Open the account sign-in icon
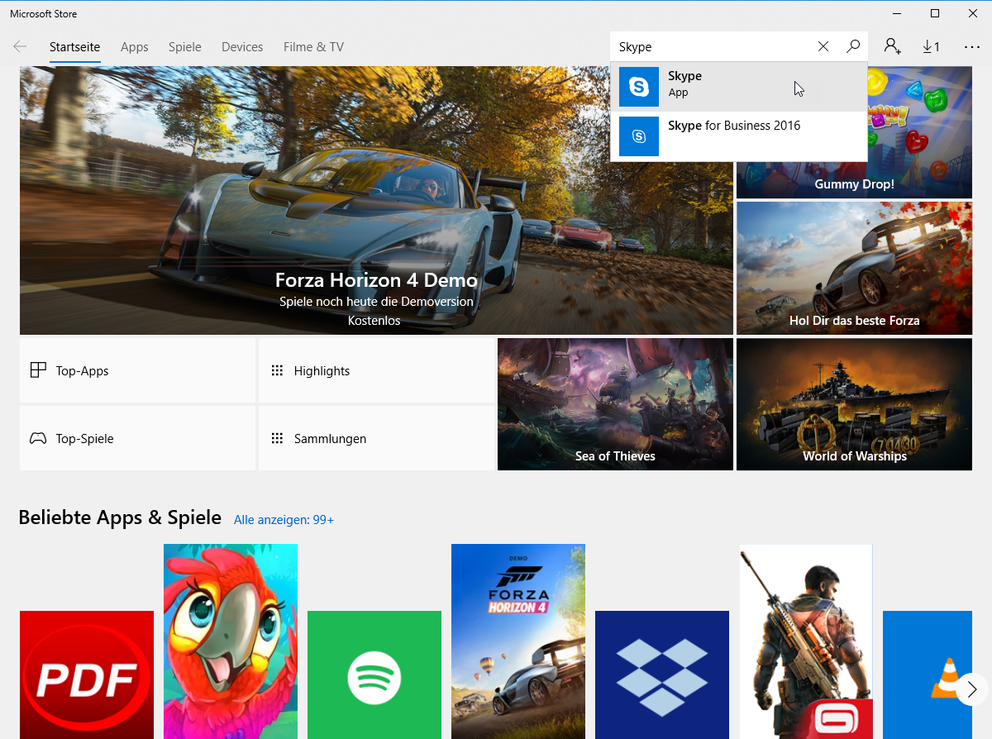 pyautogui.click(x=892, y=46)
